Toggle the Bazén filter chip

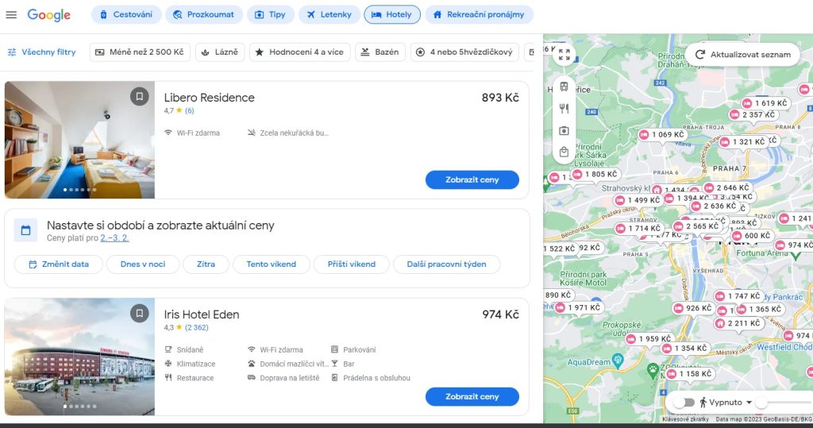point(380,52)
